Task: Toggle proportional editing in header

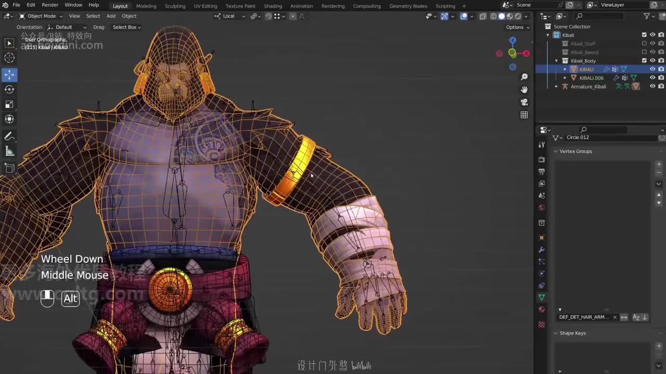Action: (293, 16)
